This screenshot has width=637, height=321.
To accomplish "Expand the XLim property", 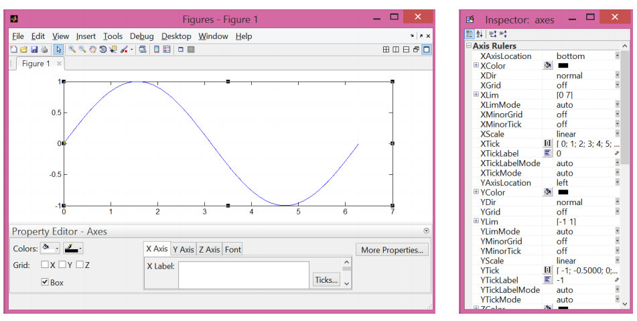I will pos(476,94).
